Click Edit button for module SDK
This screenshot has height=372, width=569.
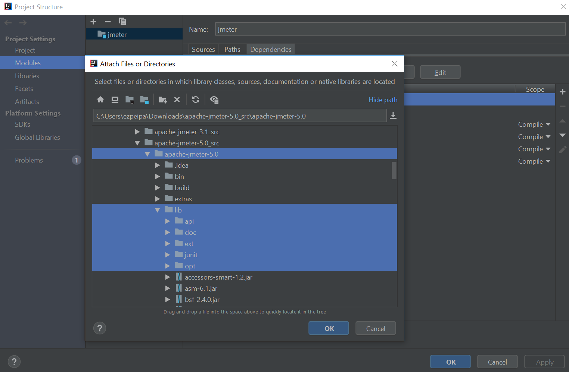click(440, 72)
